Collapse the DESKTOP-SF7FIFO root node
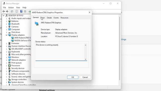This screenshot has height=91, width=161. click(x=4, y=16)
